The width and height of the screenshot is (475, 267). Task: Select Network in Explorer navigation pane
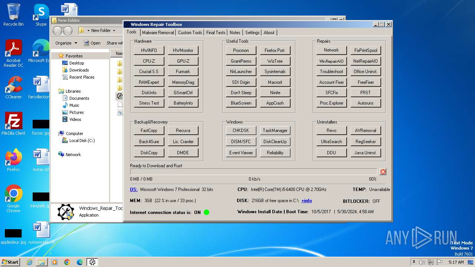(x=73, y=155)
